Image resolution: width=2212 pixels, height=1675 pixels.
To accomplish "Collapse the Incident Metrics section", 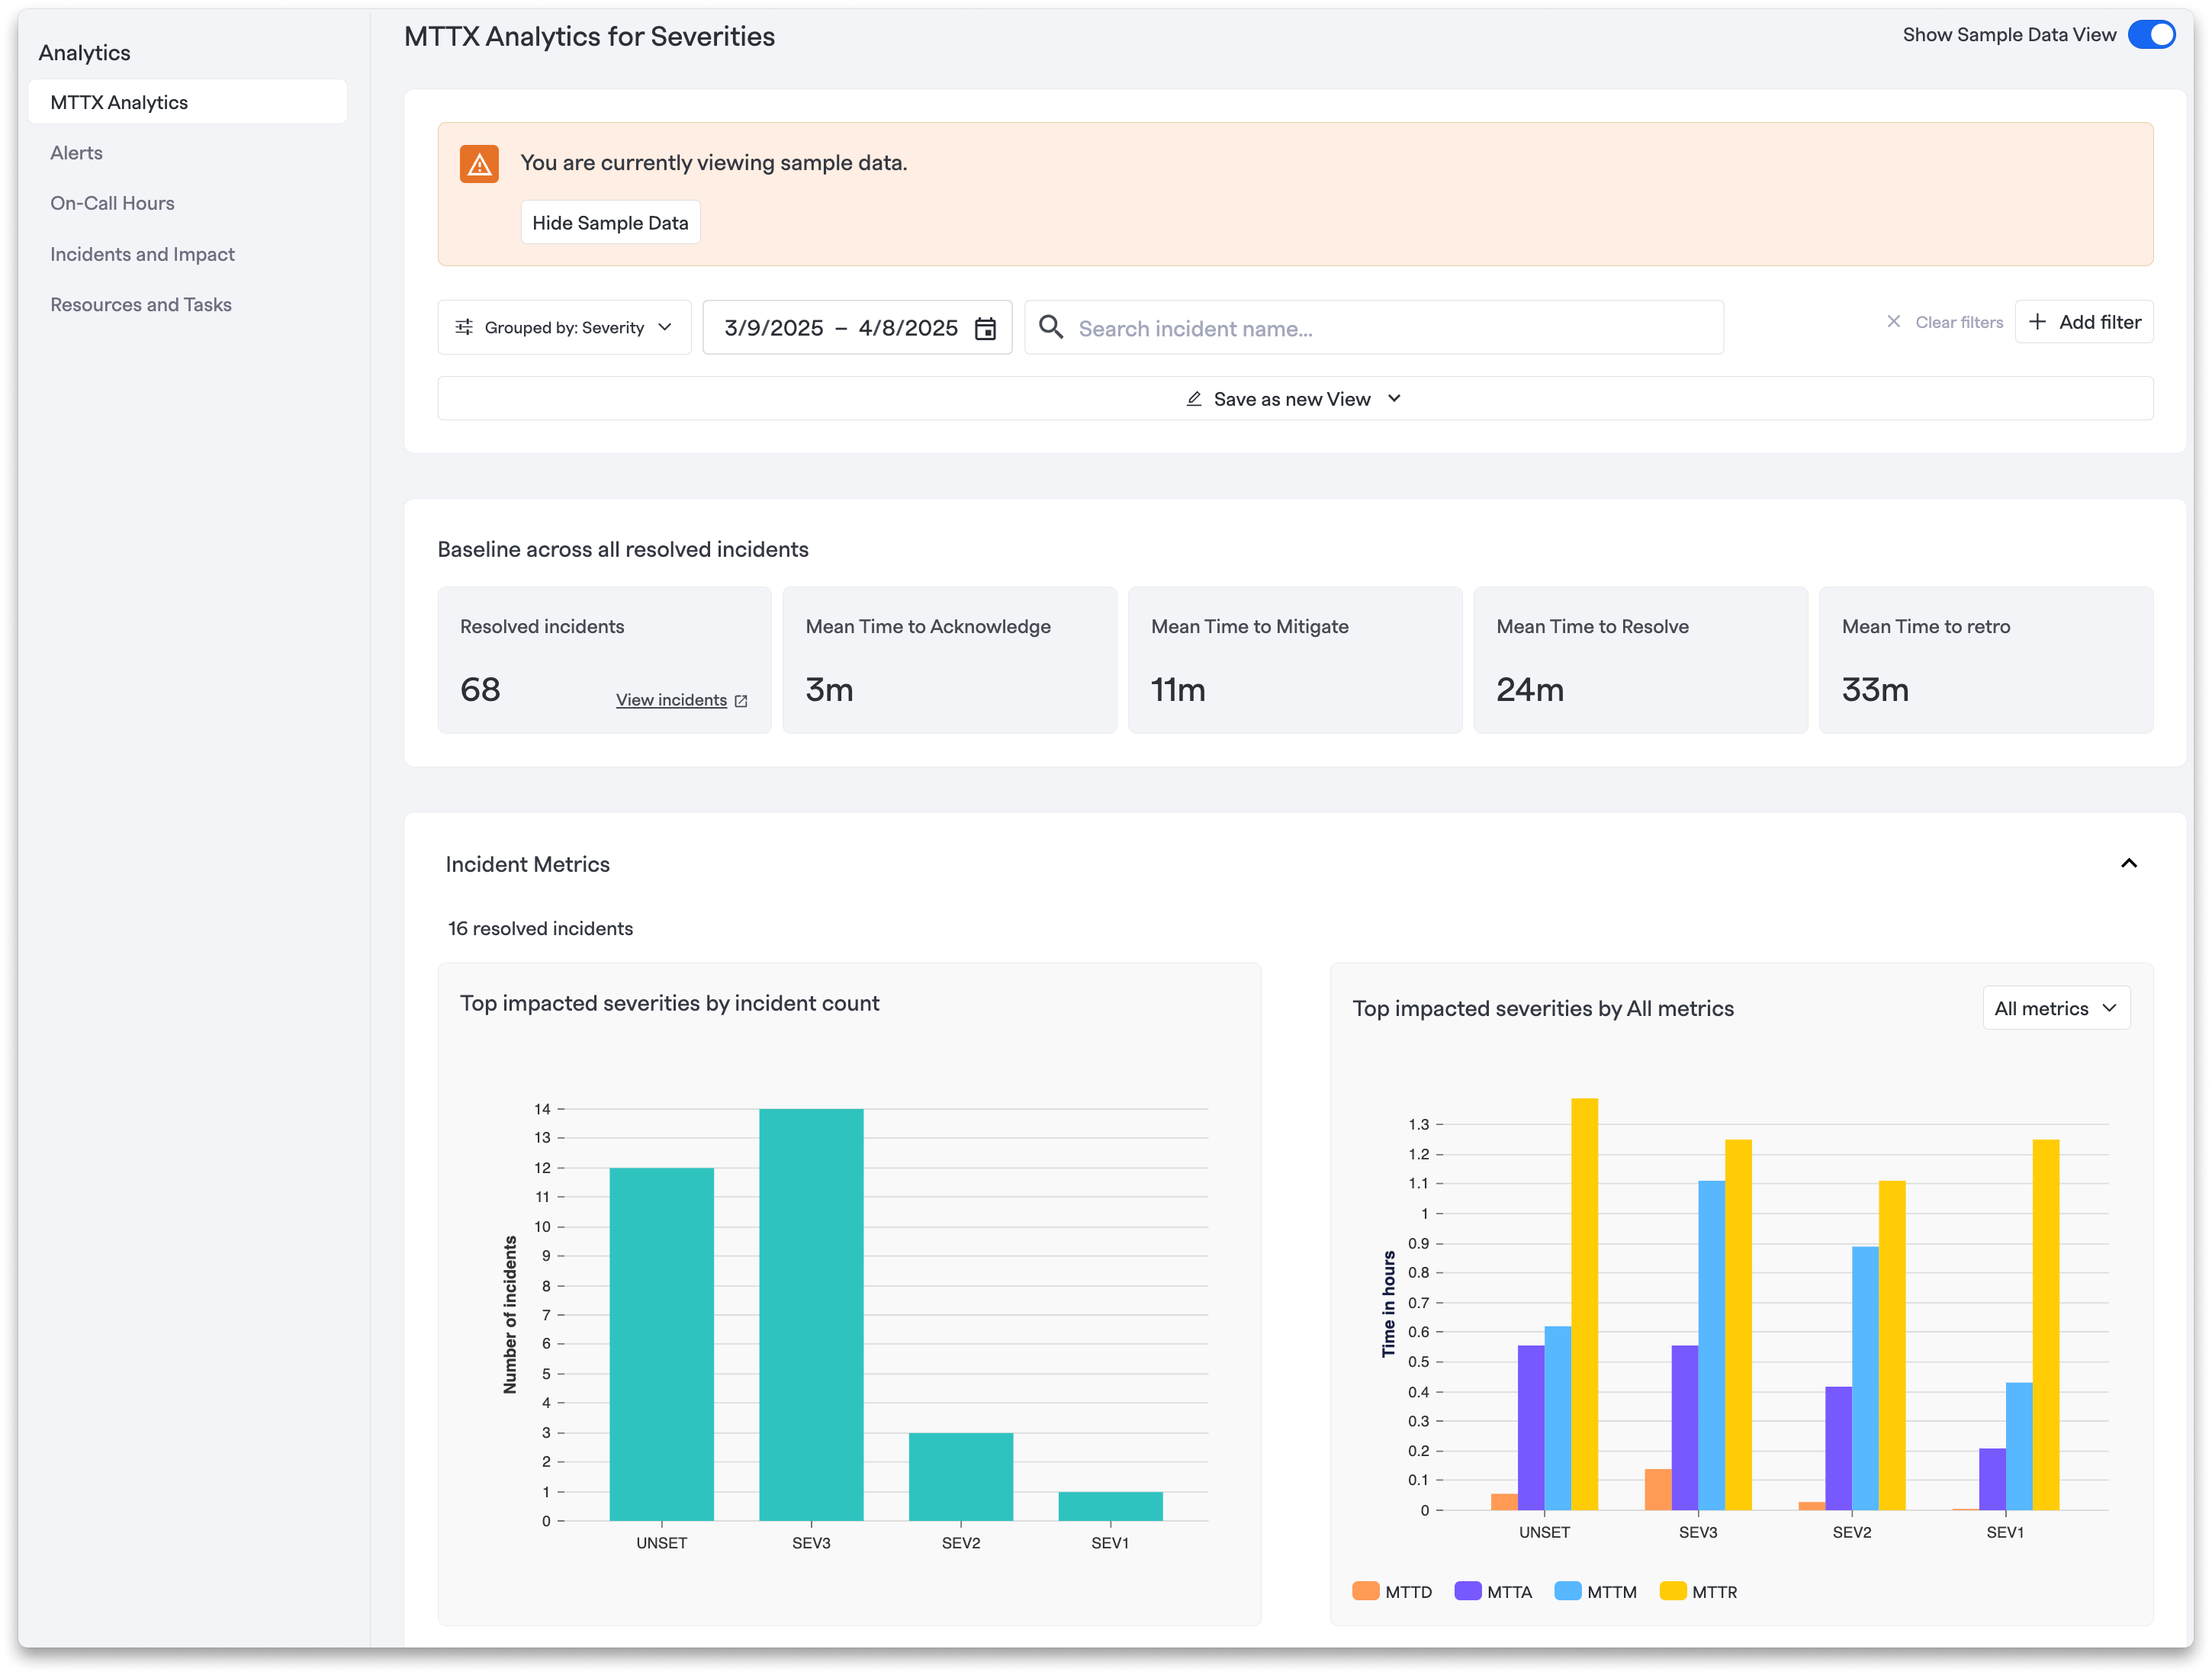I will coord(2129,864).
